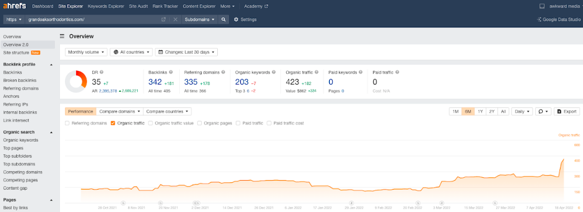Open Site structure in sidebar
This screenshot has width=583, height=212.
coord(16,53)
